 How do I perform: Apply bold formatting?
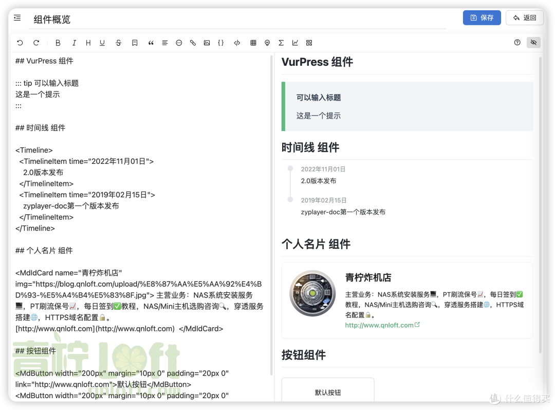click(x=58, y=43)
